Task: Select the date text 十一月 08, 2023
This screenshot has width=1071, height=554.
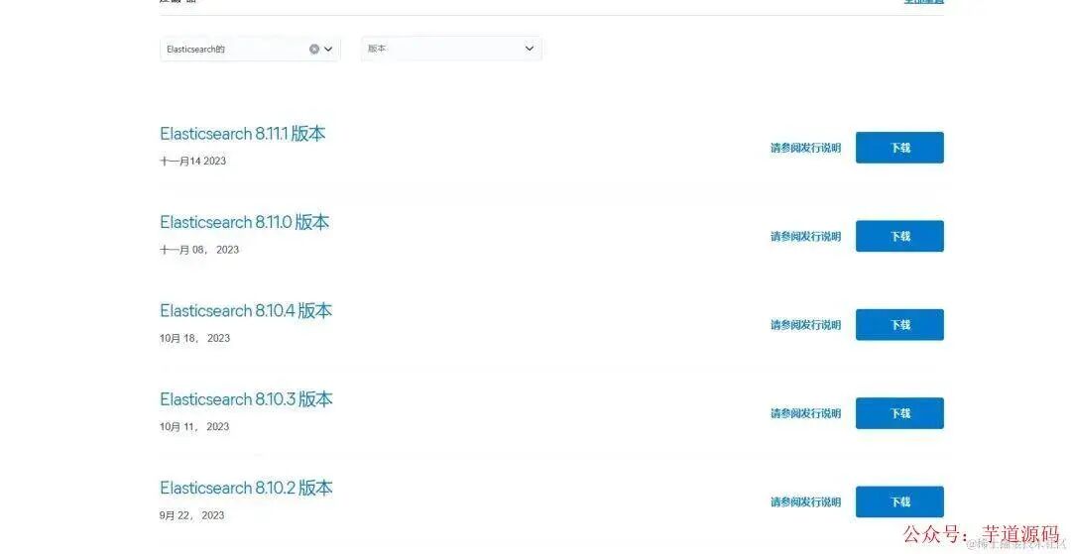Action: pyautogui.click(x=199, y=250)
